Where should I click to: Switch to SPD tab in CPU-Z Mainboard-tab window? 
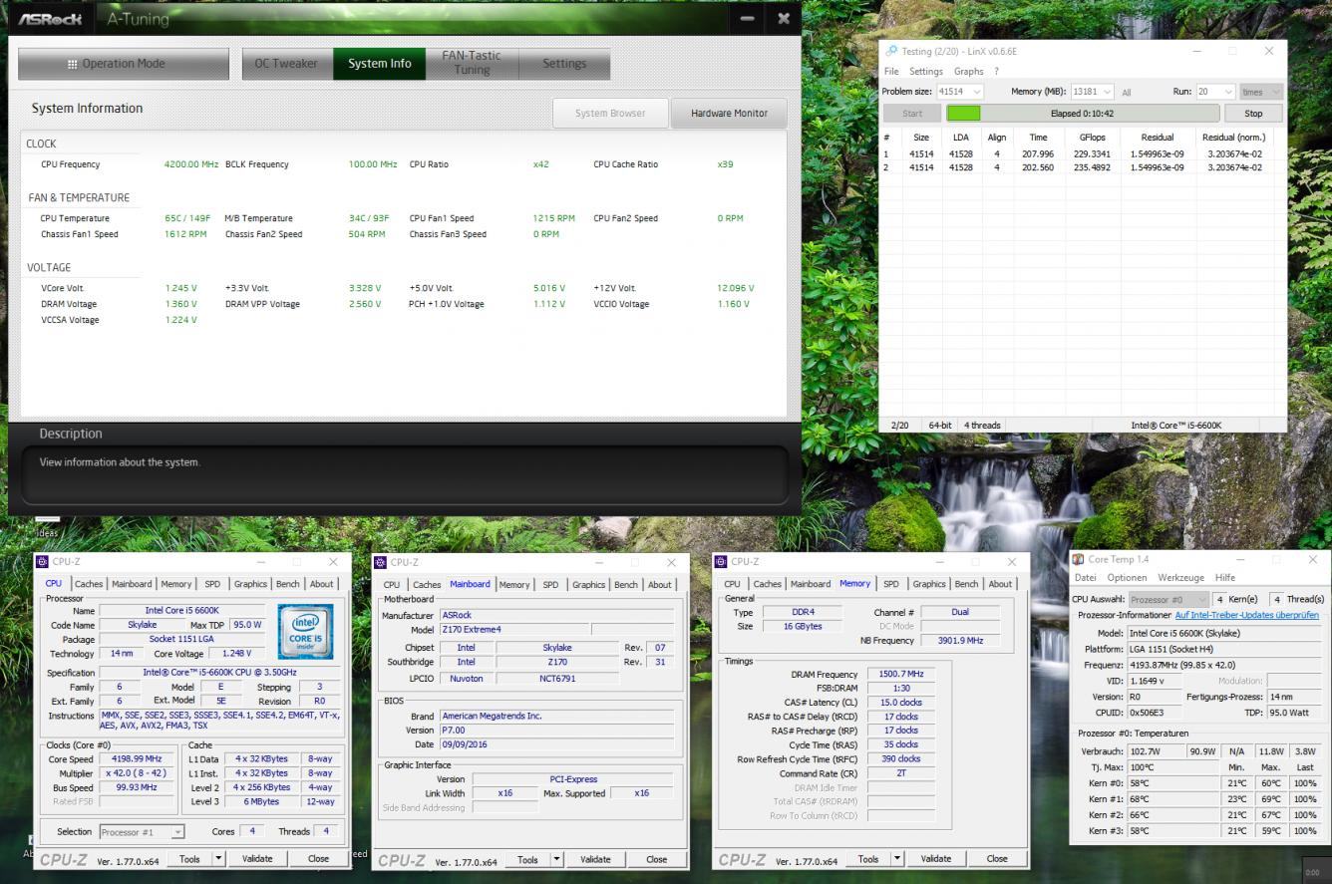[550, 585]
